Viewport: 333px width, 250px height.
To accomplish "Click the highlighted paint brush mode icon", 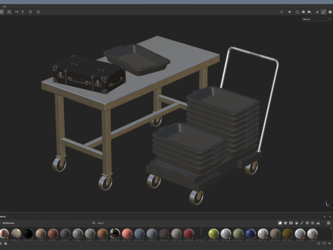I will (x=323, y=12).
